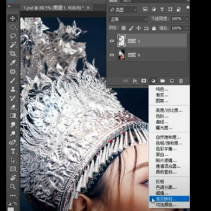Select the Eraser tool
This screenshot has width=211, height=211.
(13, 107)
